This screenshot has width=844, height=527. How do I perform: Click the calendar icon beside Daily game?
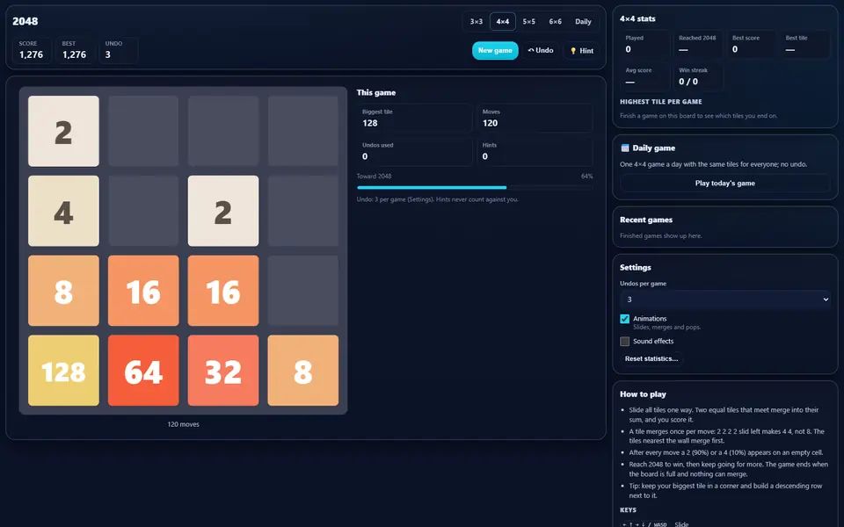click(x=625, y=148)
